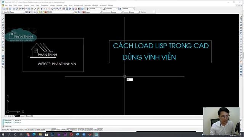This screenshot has width=244, height=137.
Task: Toggle SNAP mode in status bar
Action: coord(53,130)
